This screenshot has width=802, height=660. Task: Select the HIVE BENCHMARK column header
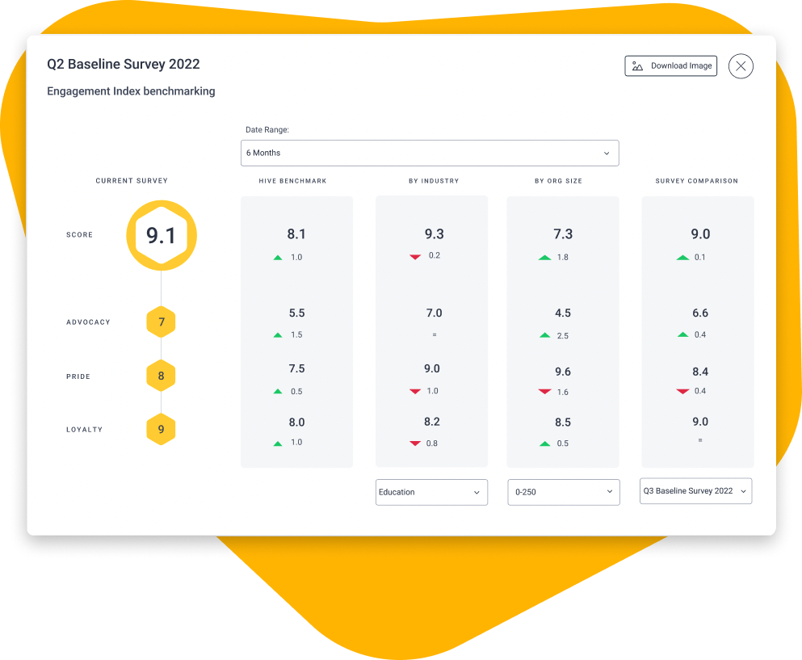(x=293, y=181)
